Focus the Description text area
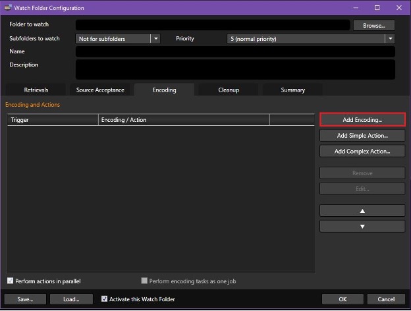Image resolution: width=411 pixels, height=311 pixels. point(235,69)
